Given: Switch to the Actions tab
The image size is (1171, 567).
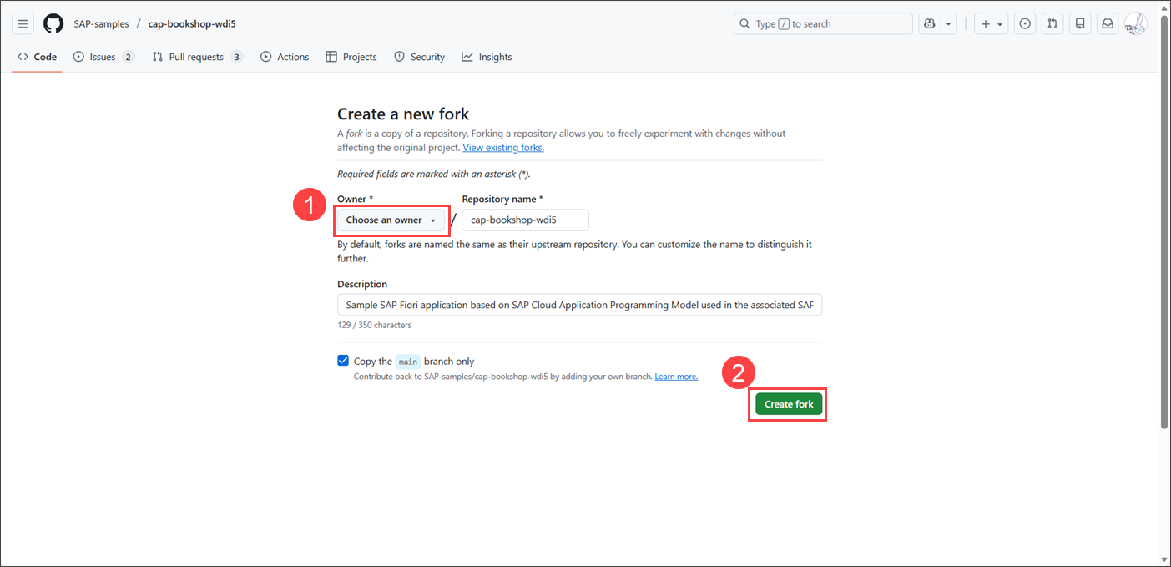Looking at the screenshot, I should [285, 57].
